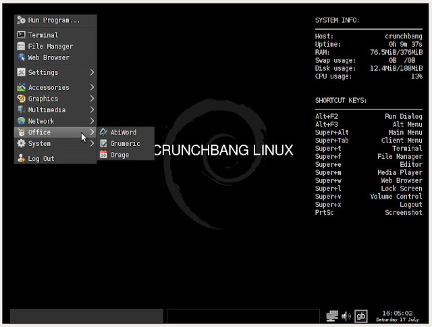Viewport: 432px width, 327px height.
Task: Click the Web Browser globe icon
Action: [21, 57]
